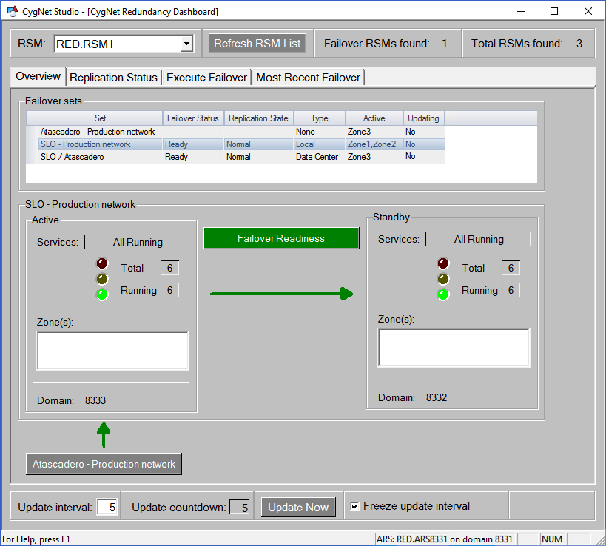Click the Standby Running value box
The width and height of the screenshot is (606, 546).
coord(511,290)
